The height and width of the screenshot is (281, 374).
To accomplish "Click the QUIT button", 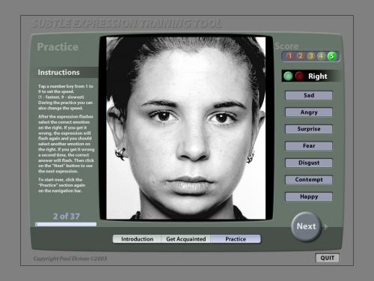I will [328, 258].
